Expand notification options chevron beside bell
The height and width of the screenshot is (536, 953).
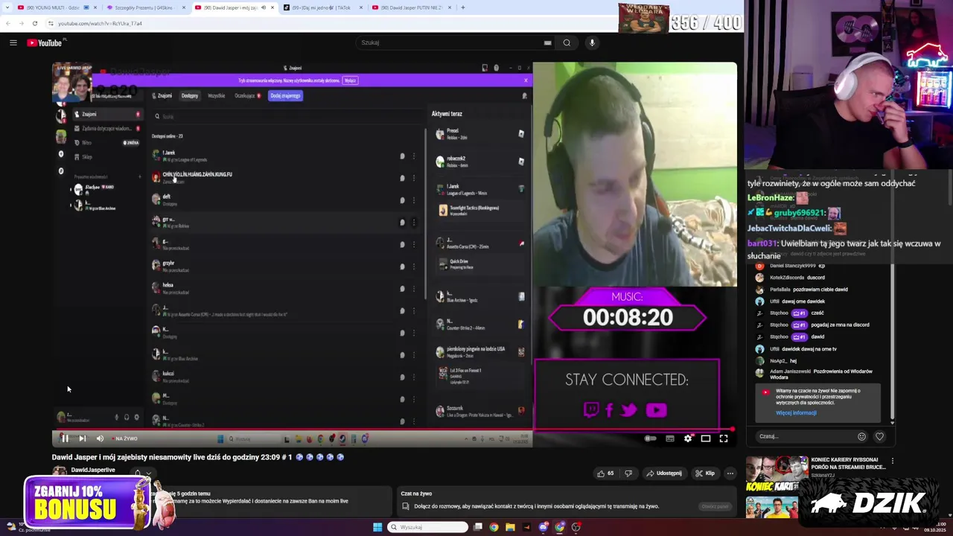(x=149, y=473)
